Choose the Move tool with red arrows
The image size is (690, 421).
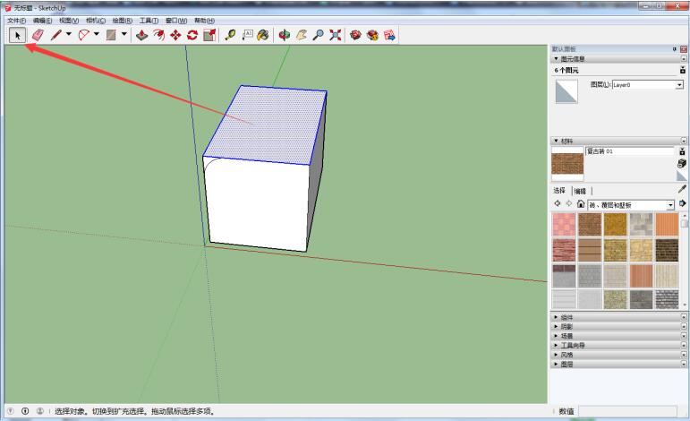[x=175, y=35]
